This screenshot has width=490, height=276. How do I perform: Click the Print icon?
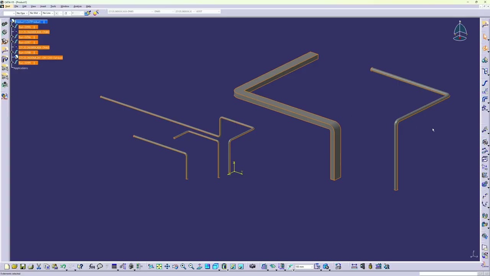point(31,266)
